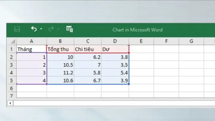Click the Save icon in title bar
The height and width of the screenshot is (121, 215).
[x=17, y=29]
